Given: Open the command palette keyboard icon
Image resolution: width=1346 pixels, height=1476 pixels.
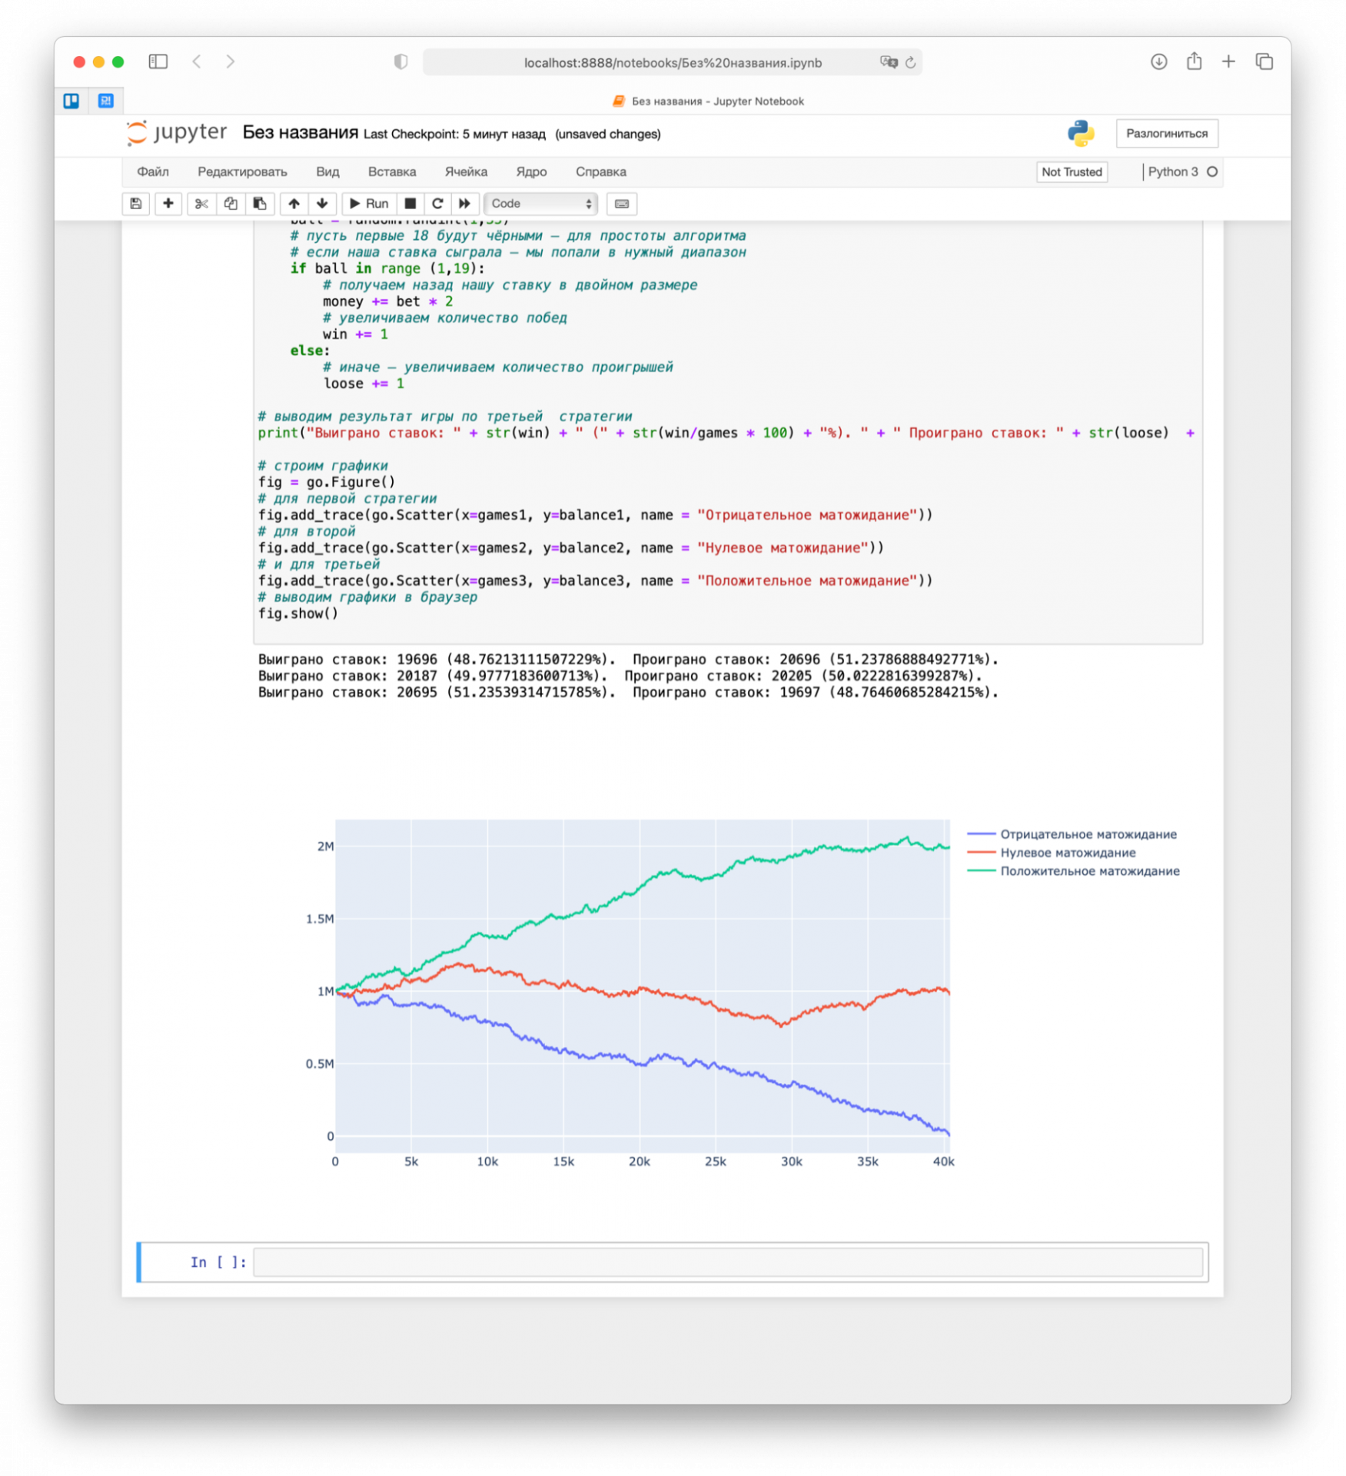Looking at the screenshot, I should [x=622, y=204].
